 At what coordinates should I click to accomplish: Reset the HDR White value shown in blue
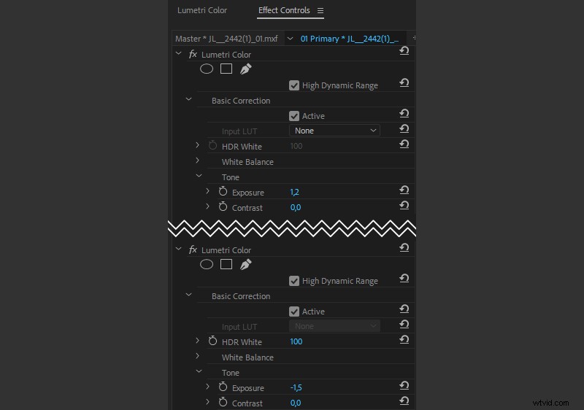pos(404,340)
